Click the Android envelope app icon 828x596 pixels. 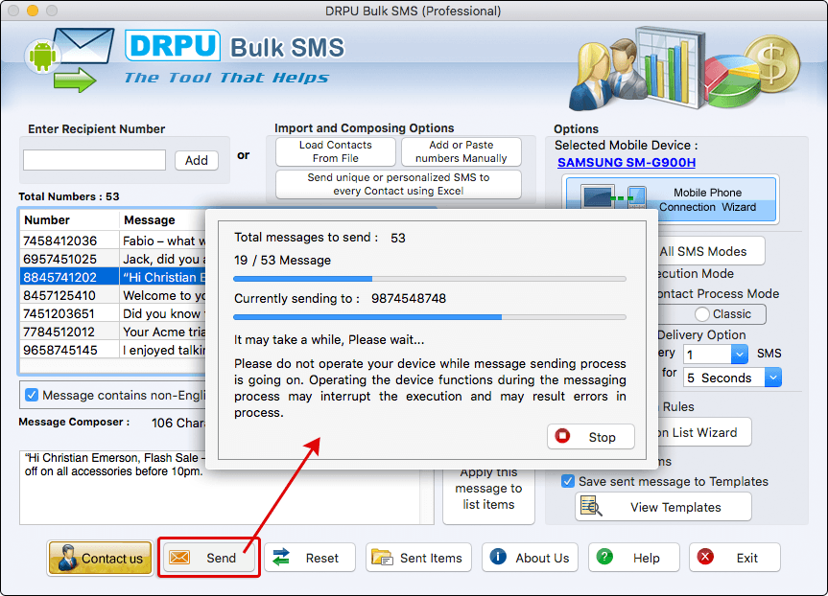[x=69, y=59]
